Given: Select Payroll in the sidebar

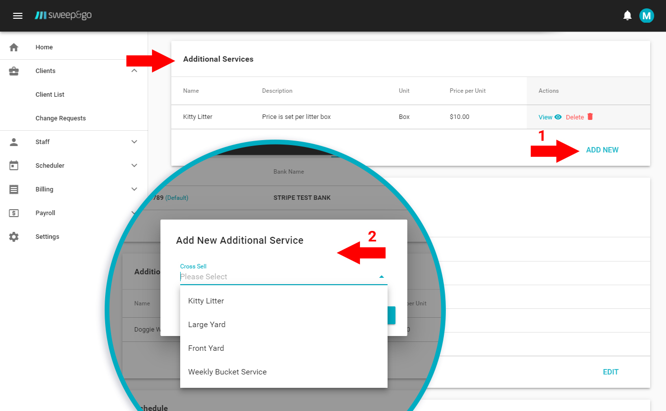Looking at the screenshot, I should (x=45, y=213).
